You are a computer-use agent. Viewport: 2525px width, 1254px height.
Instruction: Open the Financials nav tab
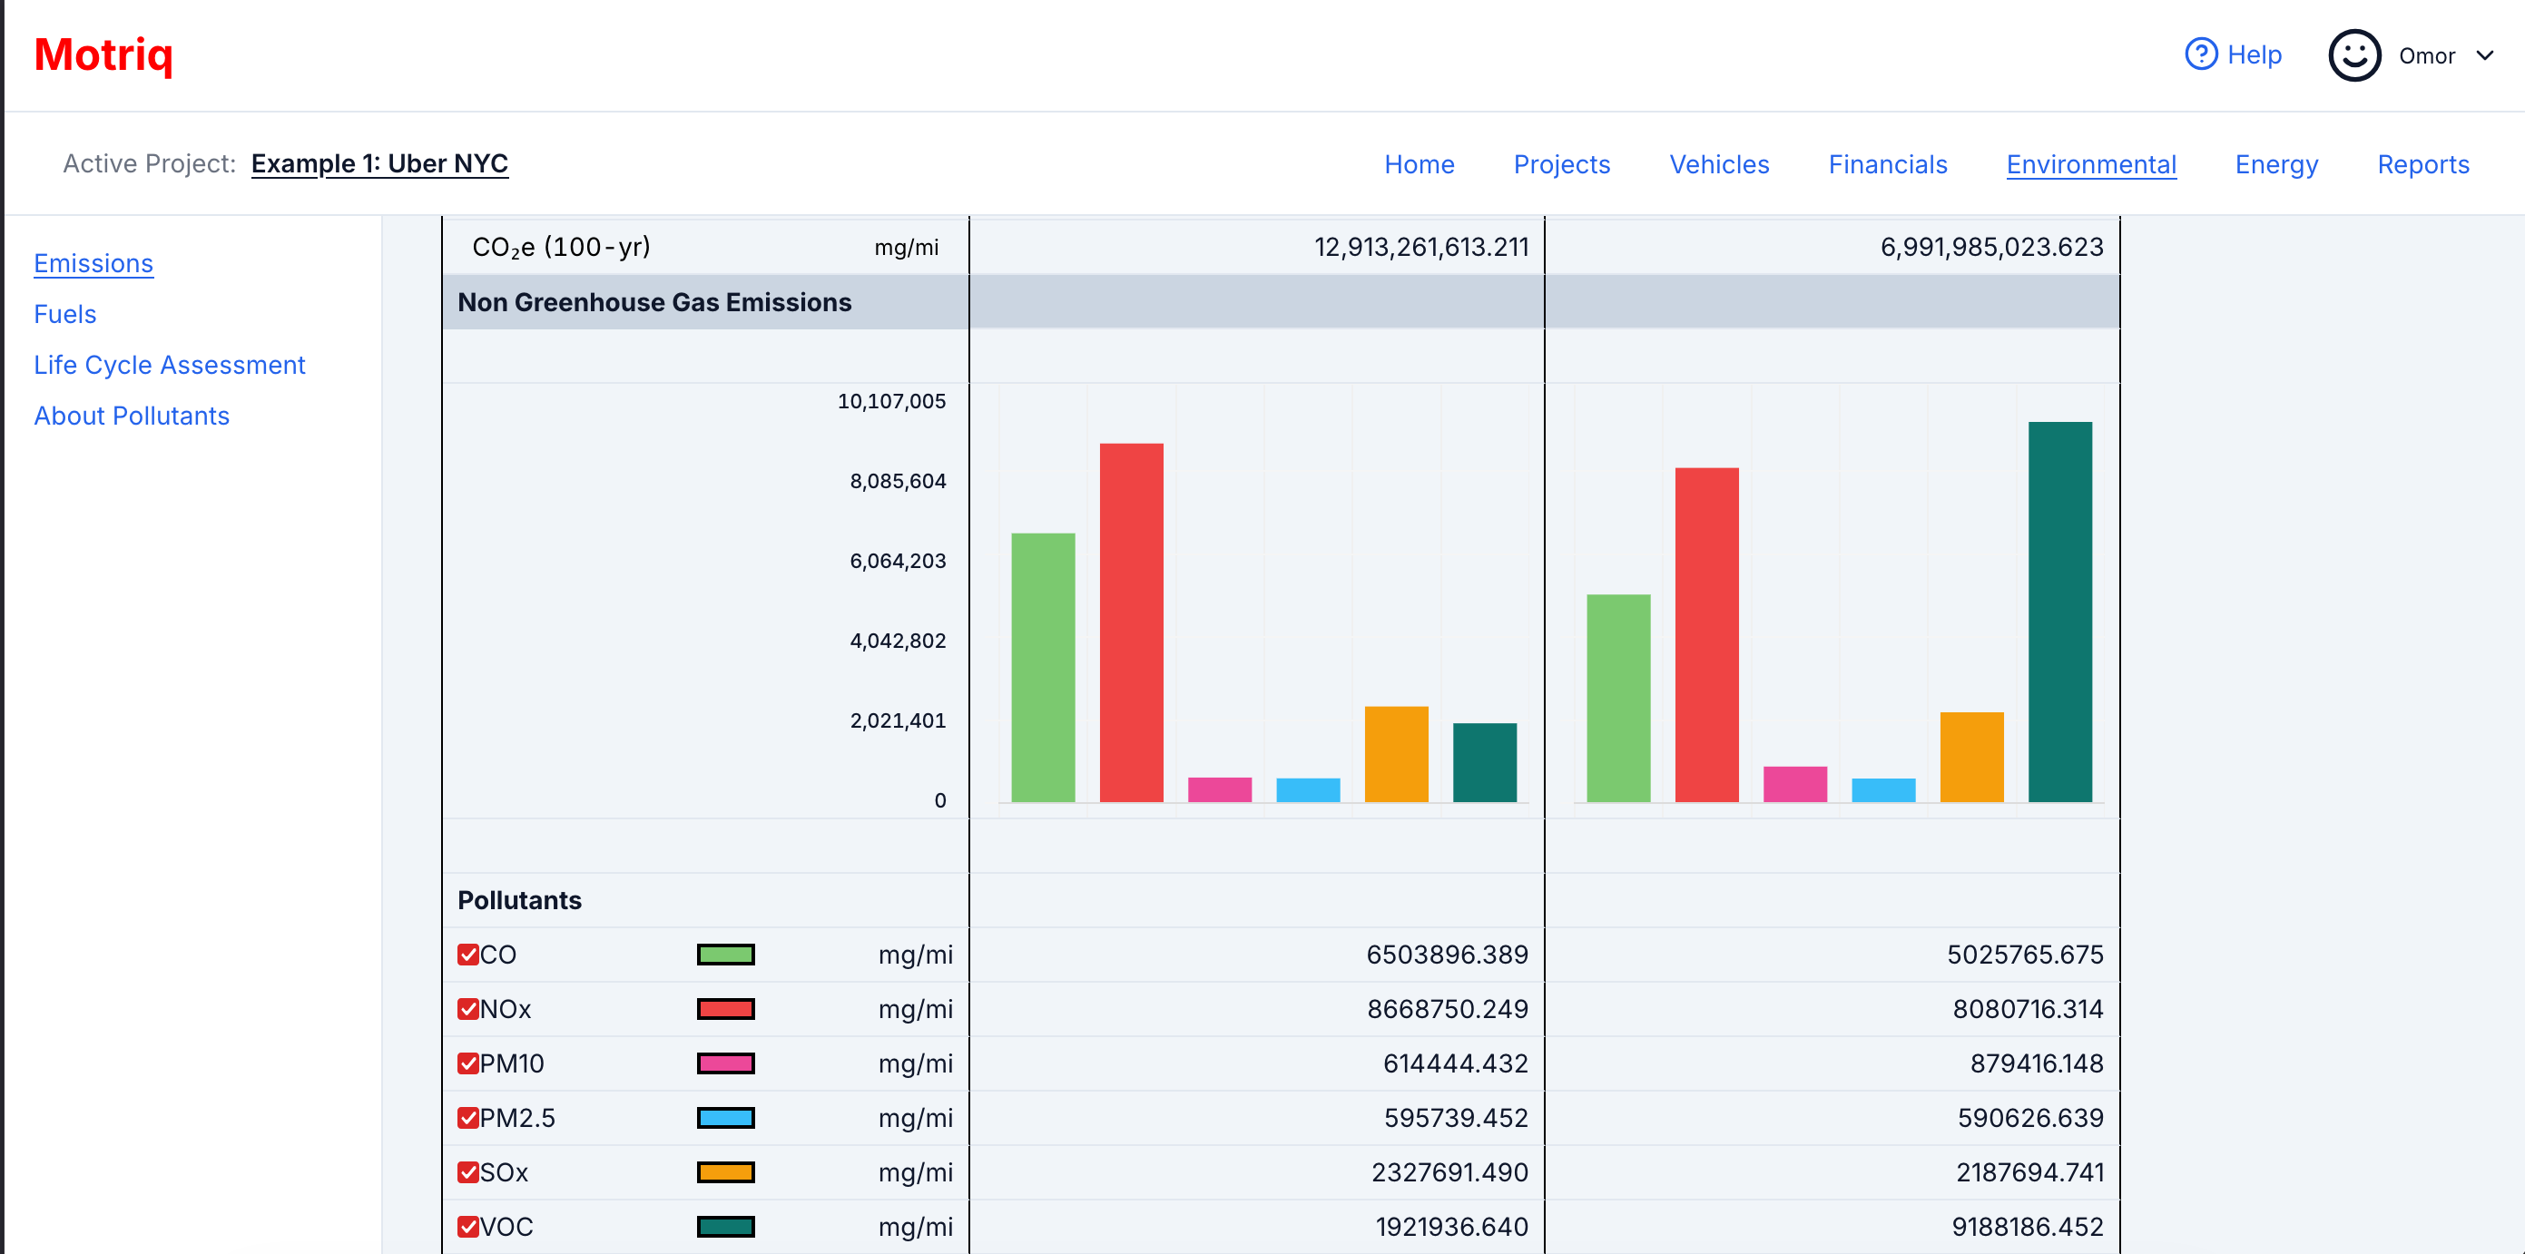tap(1887, 164)
